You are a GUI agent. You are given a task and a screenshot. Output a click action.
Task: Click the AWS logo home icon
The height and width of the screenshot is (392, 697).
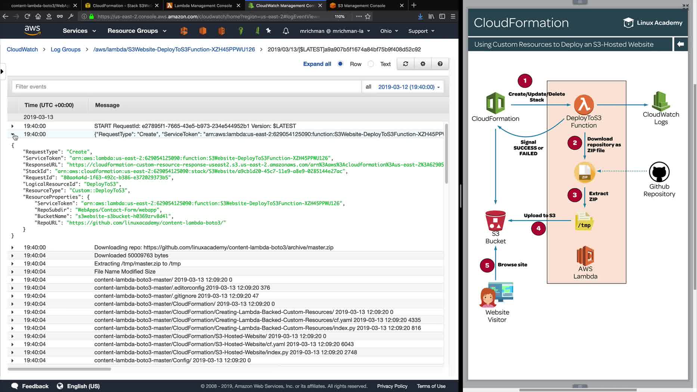coord(32,30)
